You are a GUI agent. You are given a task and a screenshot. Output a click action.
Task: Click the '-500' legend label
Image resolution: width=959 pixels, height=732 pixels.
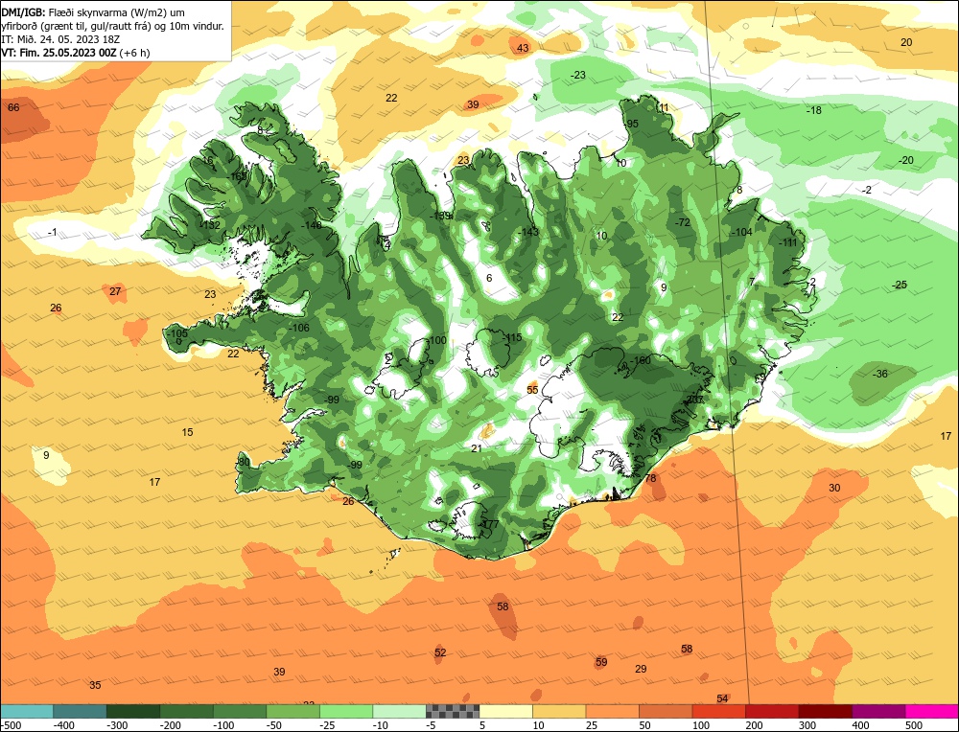[11, 725]
